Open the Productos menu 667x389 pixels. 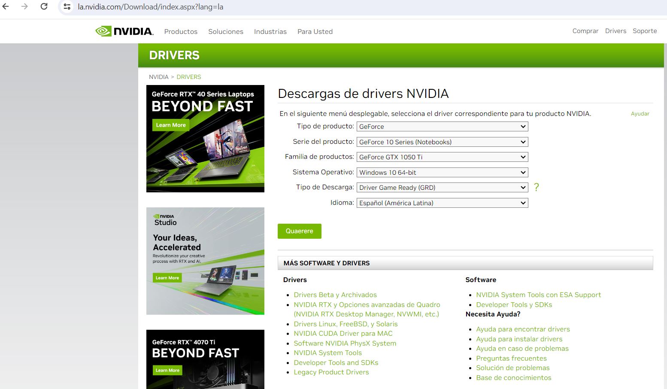tap(181, 31)
